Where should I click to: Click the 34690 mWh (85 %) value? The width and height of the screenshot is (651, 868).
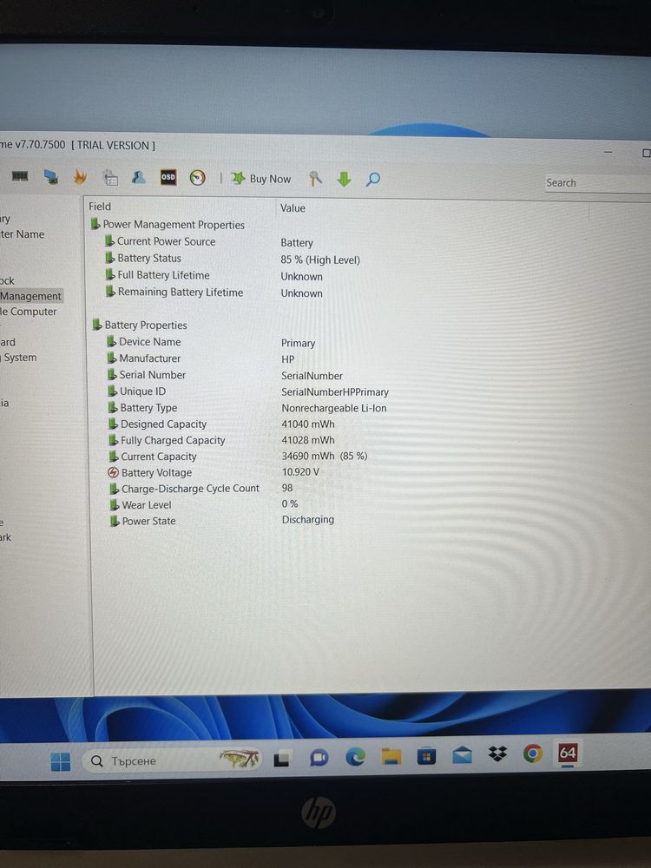pos(325,457)
